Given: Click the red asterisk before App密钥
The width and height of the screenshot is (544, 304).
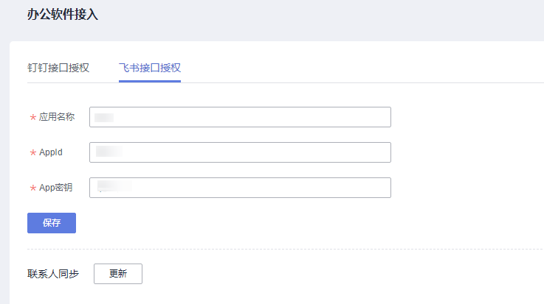Looking at the screenshot, I should [33, 188].
